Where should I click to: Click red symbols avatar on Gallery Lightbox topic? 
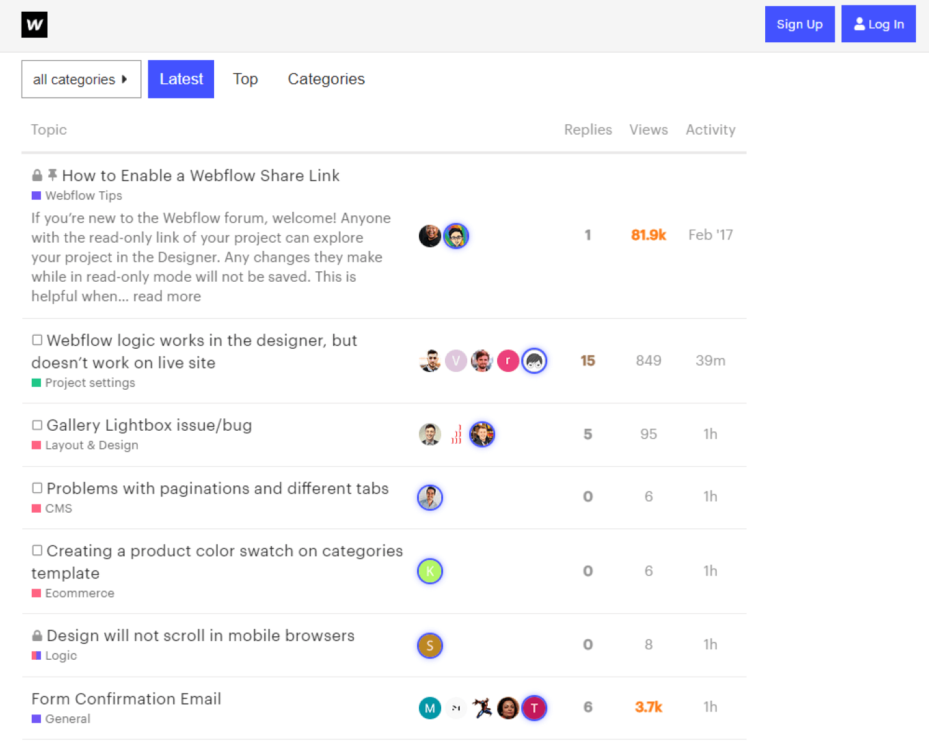[x=456, y=435]
